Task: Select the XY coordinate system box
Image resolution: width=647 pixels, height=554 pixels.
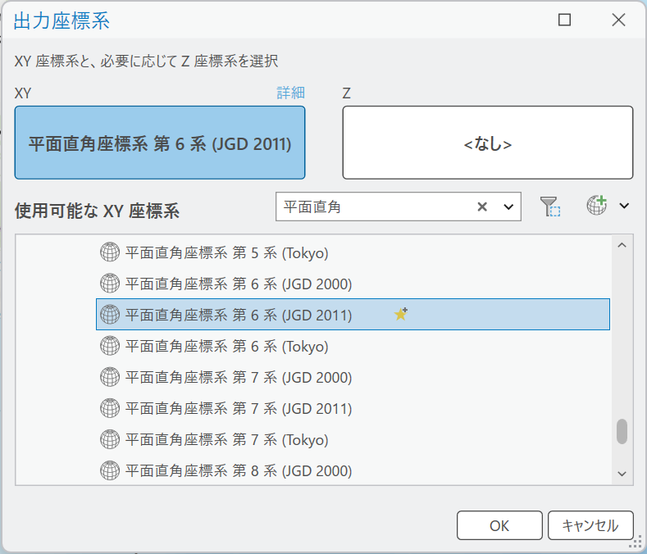Action: pos(160,143)
